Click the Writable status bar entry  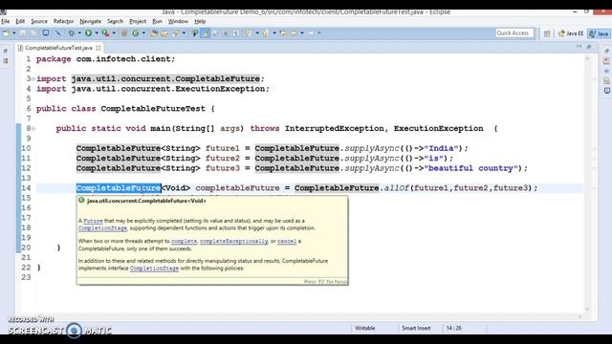coord(365,328)
